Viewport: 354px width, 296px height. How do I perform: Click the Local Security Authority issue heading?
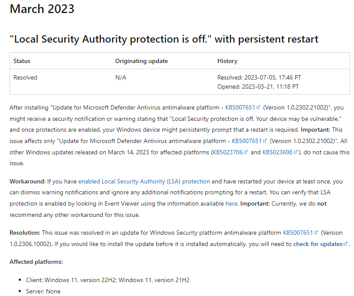[164, 39]
